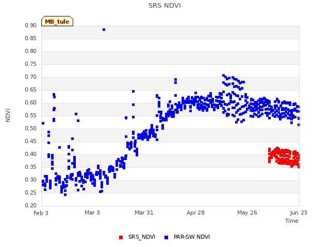The image size is (330, 247).
Task: Click the Jun 23 x-axis label
Action: click(299, 213)
